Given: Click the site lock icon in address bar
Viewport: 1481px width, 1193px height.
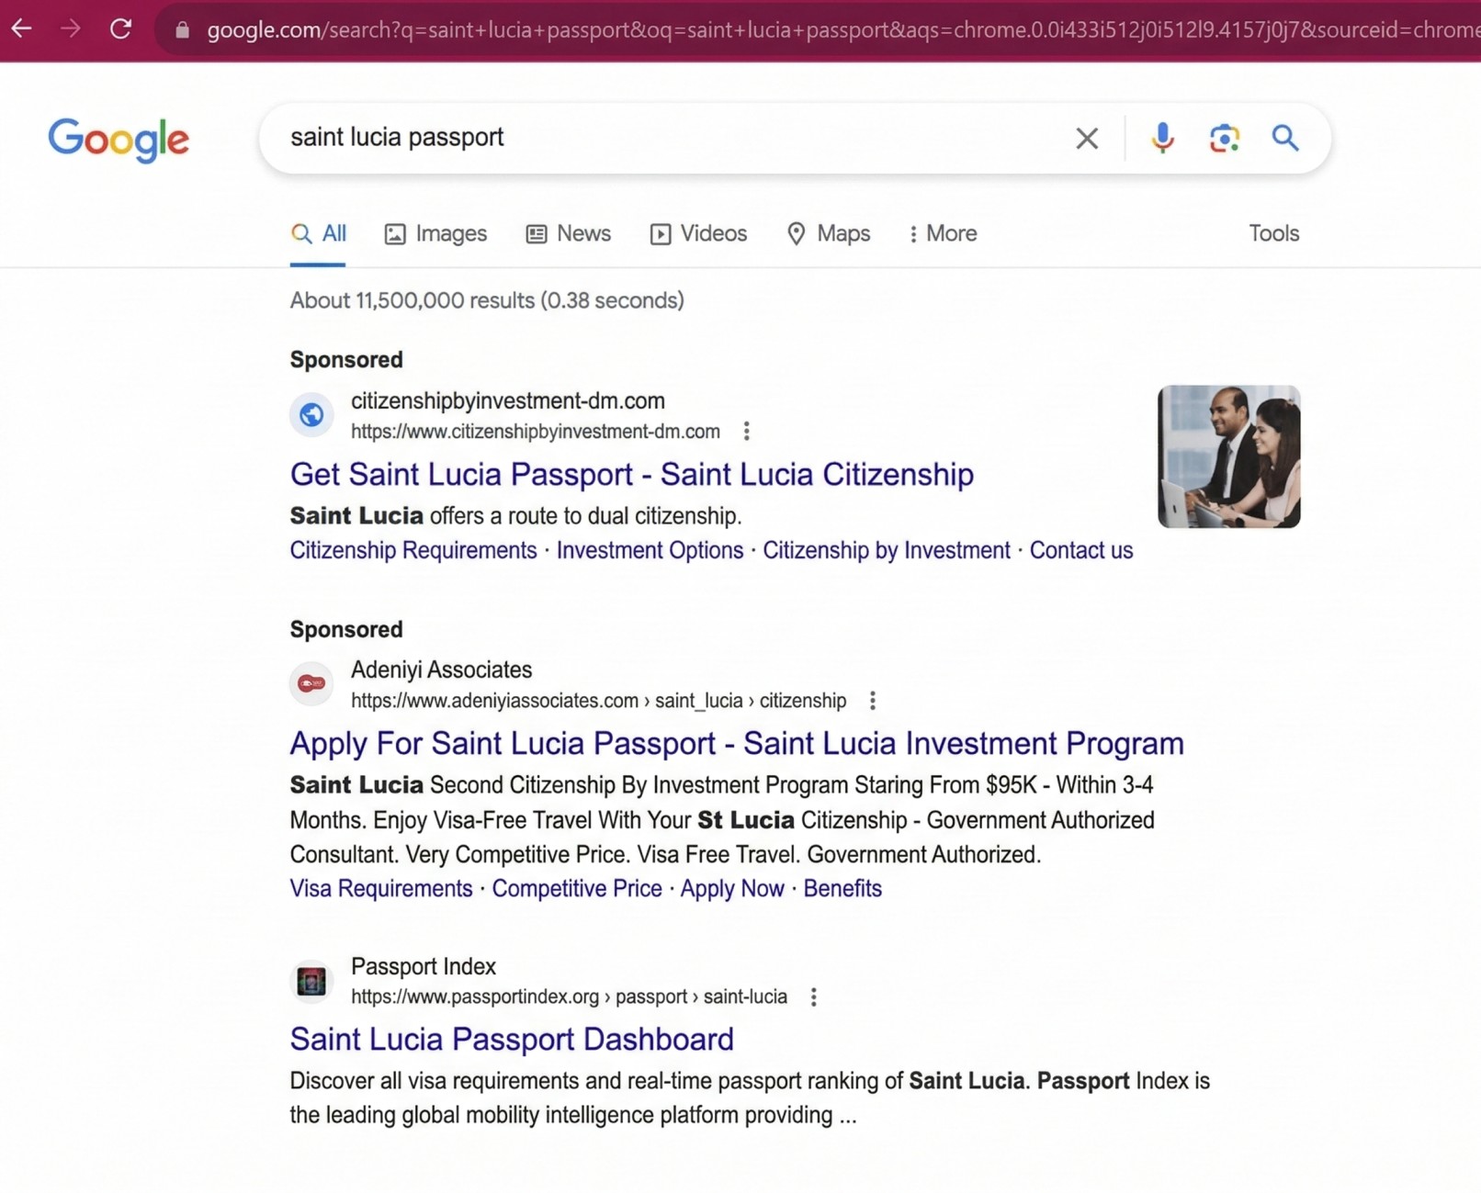Looking at the screenshot, I should [x=182, y=30].
